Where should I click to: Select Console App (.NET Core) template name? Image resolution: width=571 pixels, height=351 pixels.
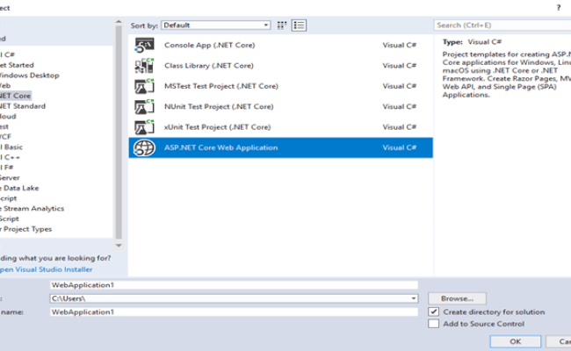tap(209, 45)
